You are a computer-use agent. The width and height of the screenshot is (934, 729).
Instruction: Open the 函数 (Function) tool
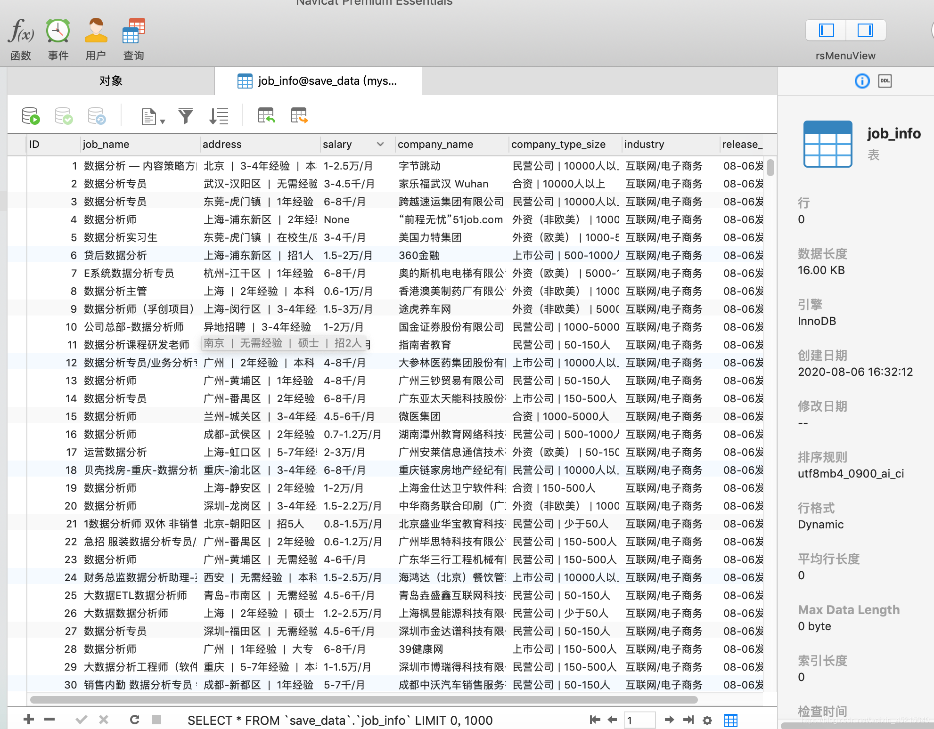pos(21,39)
